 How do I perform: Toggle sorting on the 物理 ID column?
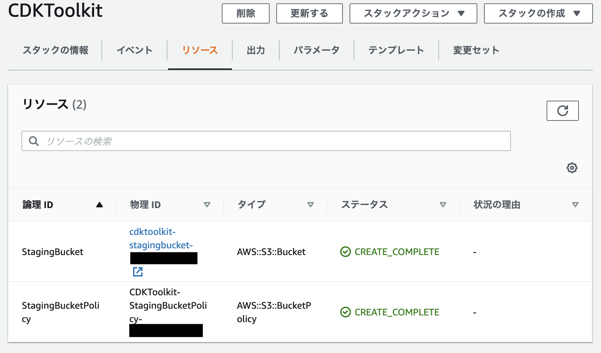click(x=207, y=204)
